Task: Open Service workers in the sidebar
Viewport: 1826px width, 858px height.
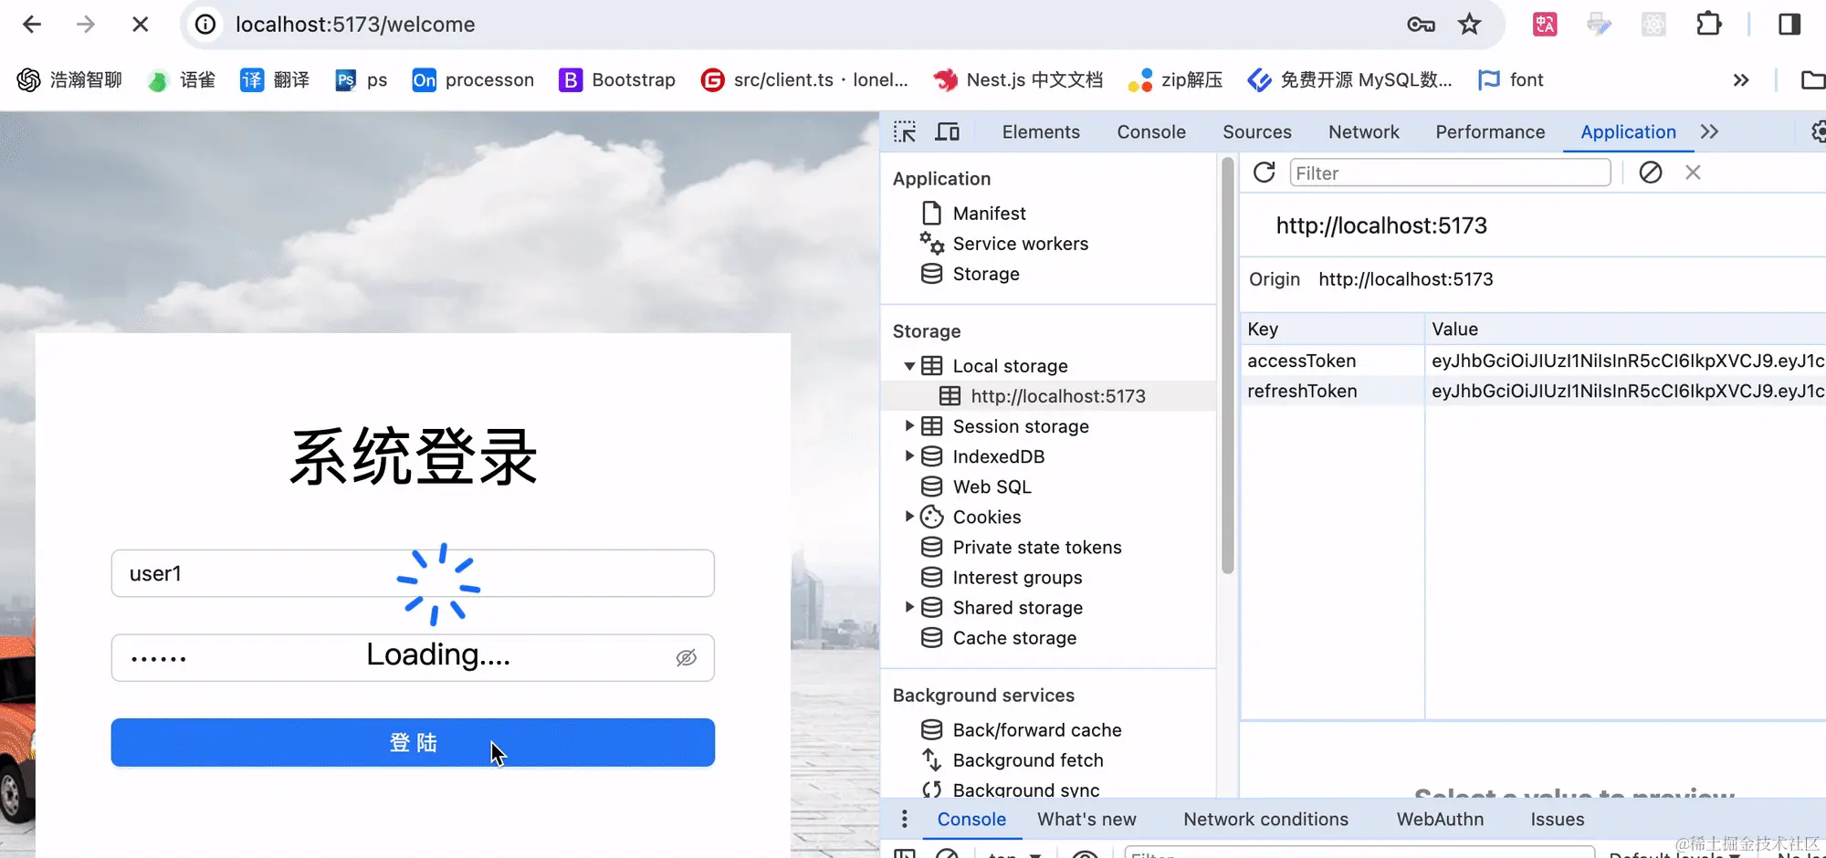Action: pos(1021,244)
